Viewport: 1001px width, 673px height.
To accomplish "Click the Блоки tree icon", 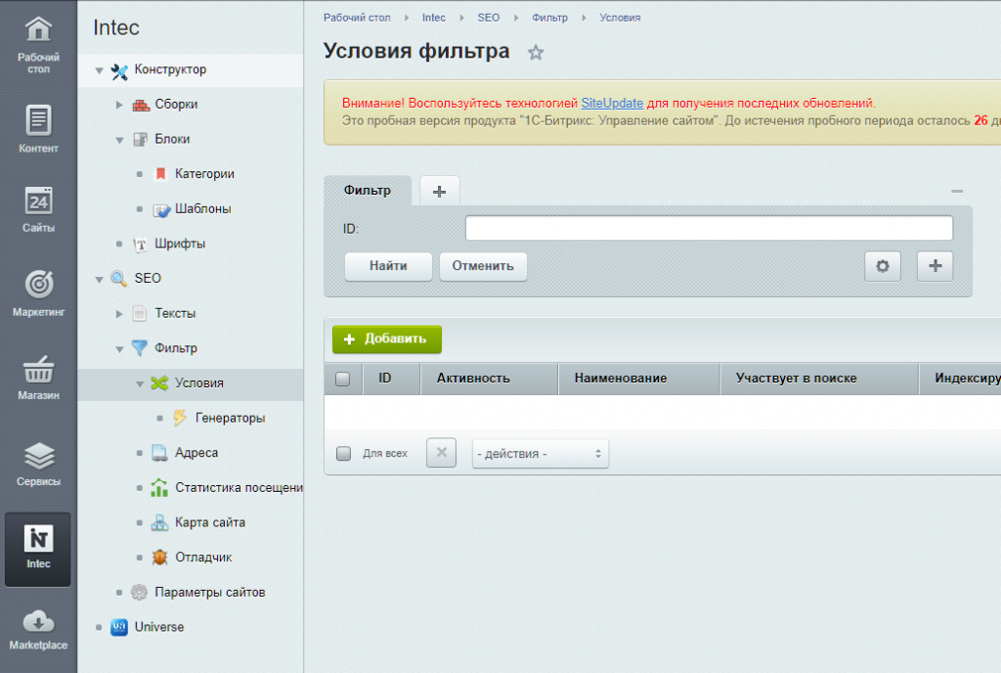I will [x=141, y=139].
